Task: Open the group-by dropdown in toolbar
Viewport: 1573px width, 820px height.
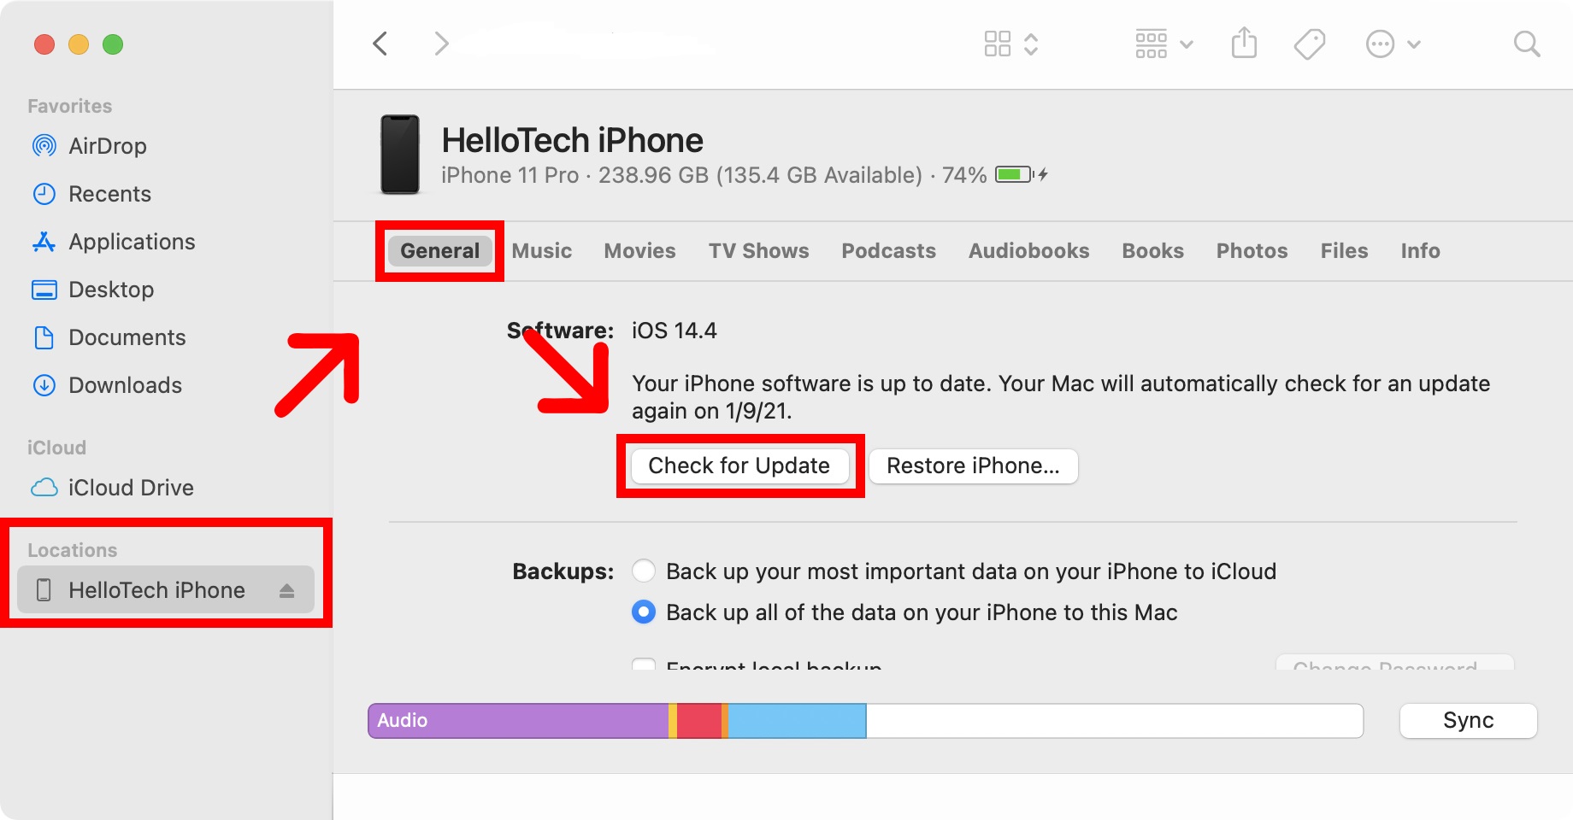Action: (1164, 44)
